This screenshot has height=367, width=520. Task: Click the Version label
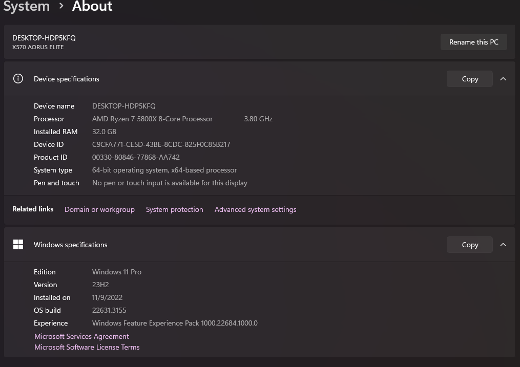pyautogui.click(x=46, y=285)
